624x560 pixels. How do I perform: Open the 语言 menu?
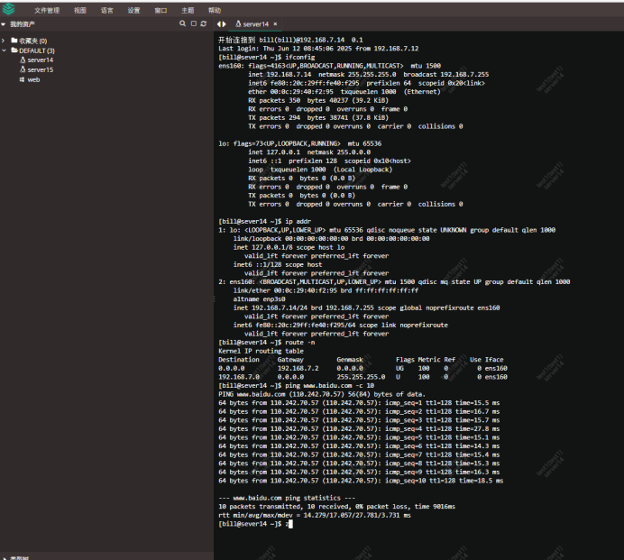(107, 10)
